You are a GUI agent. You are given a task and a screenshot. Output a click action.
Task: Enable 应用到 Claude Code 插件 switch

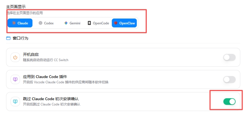click(229, 79)
